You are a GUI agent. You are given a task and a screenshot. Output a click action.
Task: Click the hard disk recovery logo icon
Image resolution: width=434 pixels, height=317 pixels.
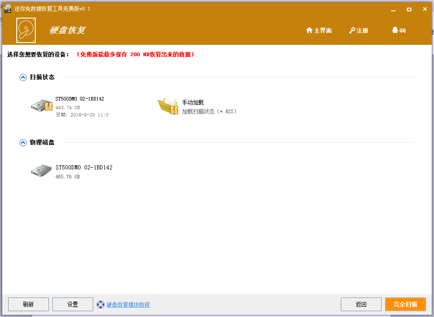coord(26,30)
